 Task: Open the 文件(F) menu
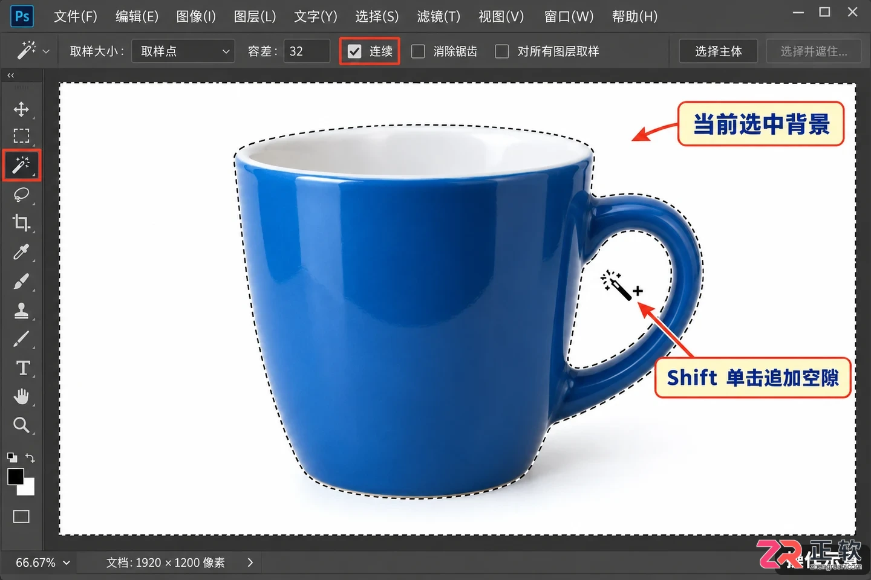pos(76,16)
